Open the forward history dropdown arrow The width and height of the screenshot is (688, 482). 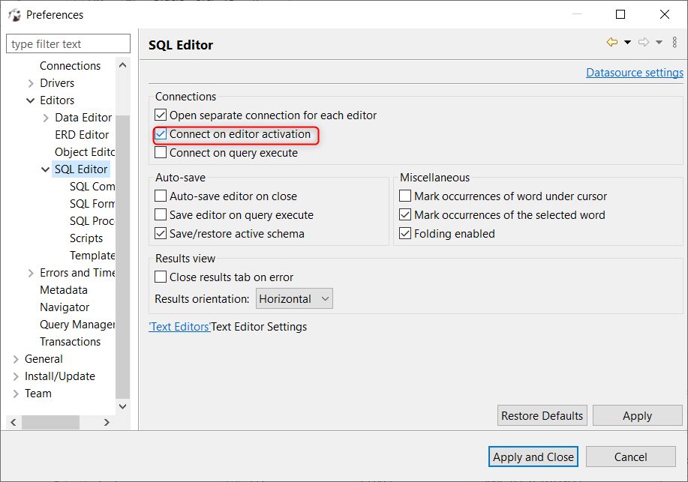tap(659, 43)
